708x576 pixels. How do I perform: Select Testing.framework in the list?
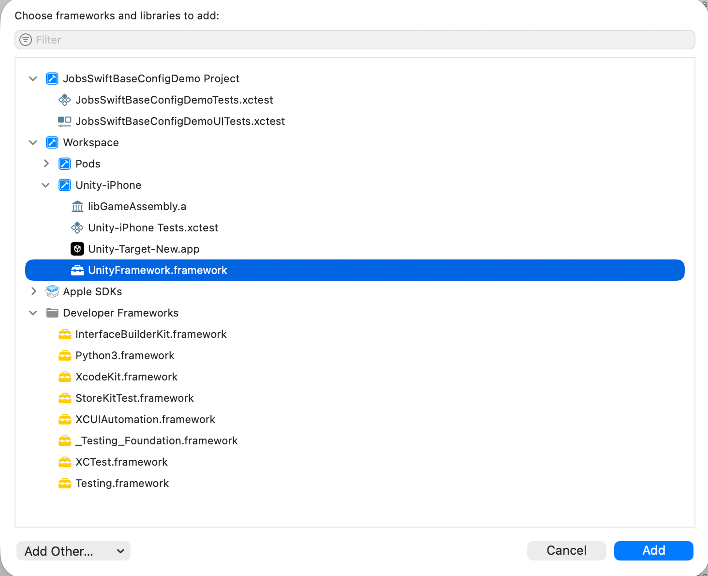tap(355, 483)
